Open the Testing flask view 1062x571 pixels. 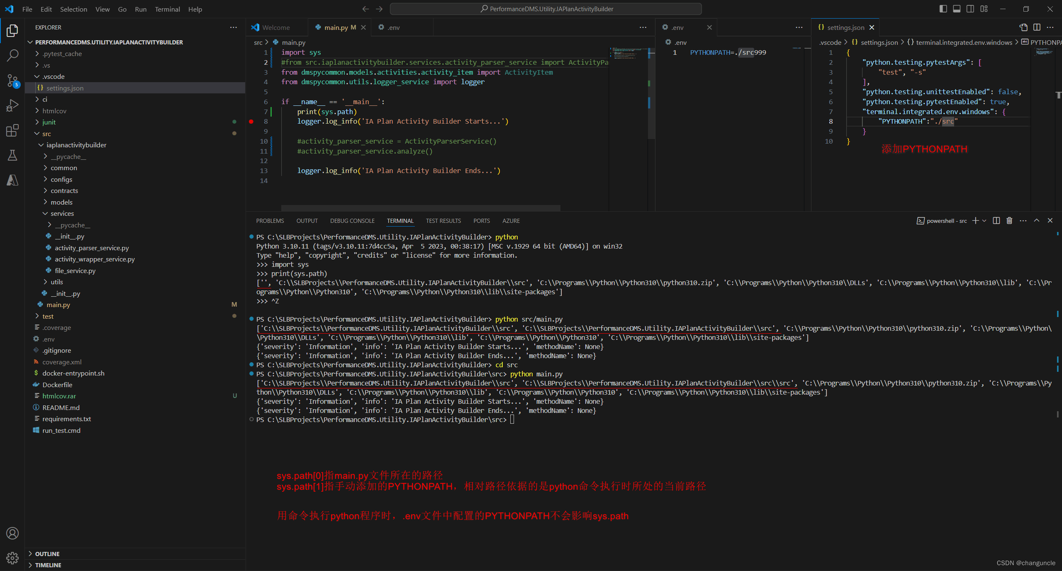coord(12,155)
